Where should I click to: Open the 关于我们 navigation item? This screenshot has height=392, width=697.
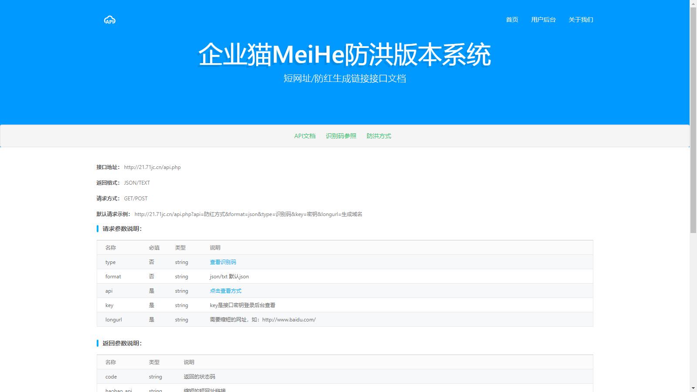(580, 19)
